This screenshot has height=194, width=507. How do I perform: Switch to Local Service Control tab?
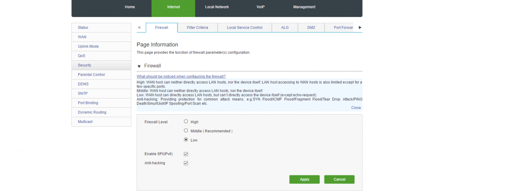[x=245, y=27]
